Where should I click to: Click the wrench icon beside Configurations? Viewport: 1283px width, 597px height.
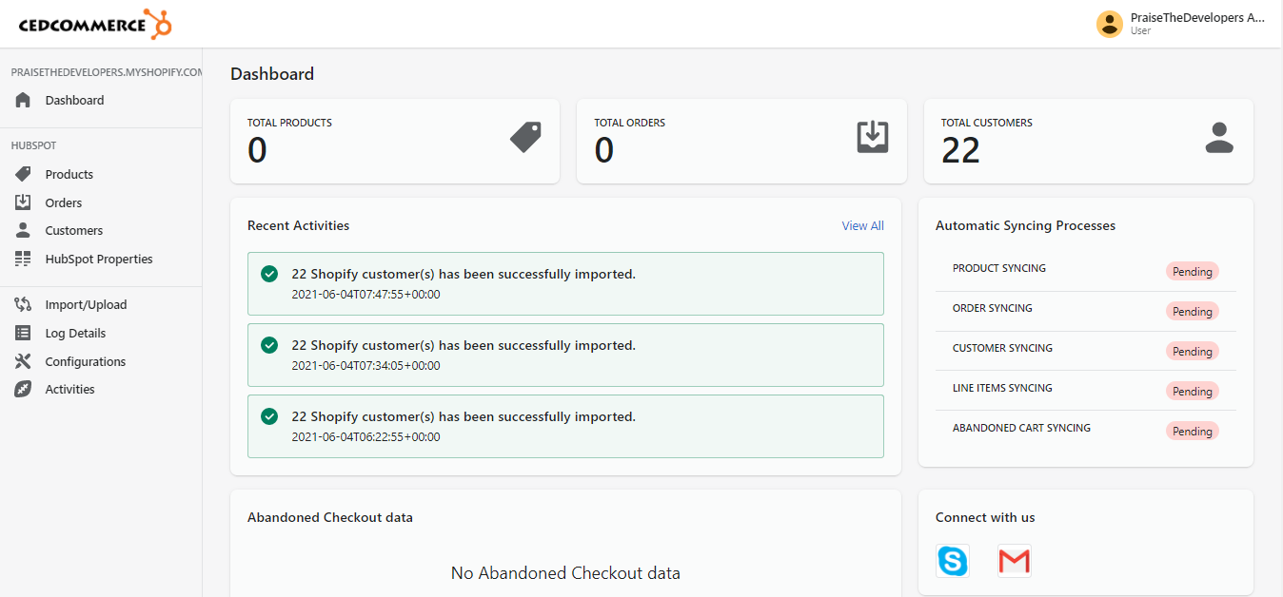tap(24, 361)
